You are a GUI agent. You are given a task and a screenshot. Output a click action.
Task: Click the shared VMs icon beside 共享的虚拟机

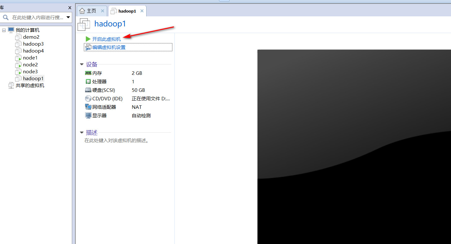pyautogui.click(x=11, y=85)
